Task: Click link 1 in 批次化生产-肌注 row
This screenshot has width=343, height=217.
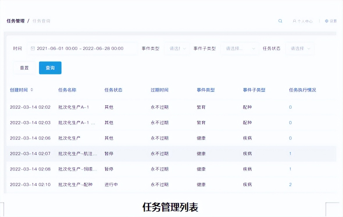Action: coord(290,154)
